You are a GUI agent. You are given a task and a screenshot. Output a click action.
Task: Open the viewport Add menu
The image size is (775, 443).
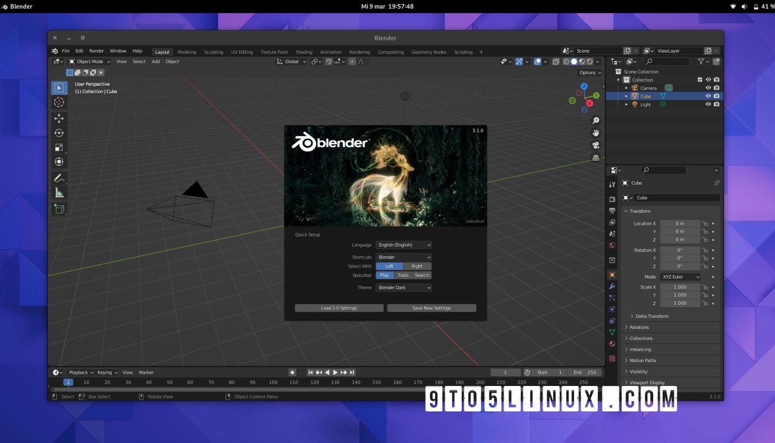coord(156,61)
